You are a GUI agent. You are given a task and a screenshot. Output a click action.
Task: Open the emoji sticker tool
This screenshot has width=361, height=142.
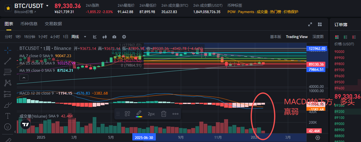click(8, 126)
